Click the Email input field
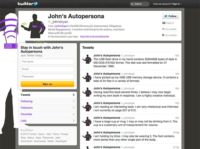The image size is (200, 149). tap(47, 69)
